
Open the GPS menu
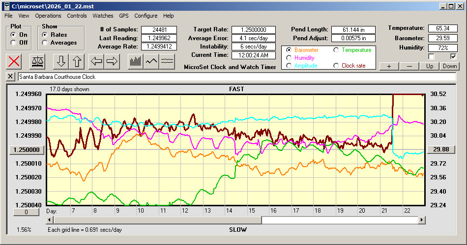coord(123,16)
